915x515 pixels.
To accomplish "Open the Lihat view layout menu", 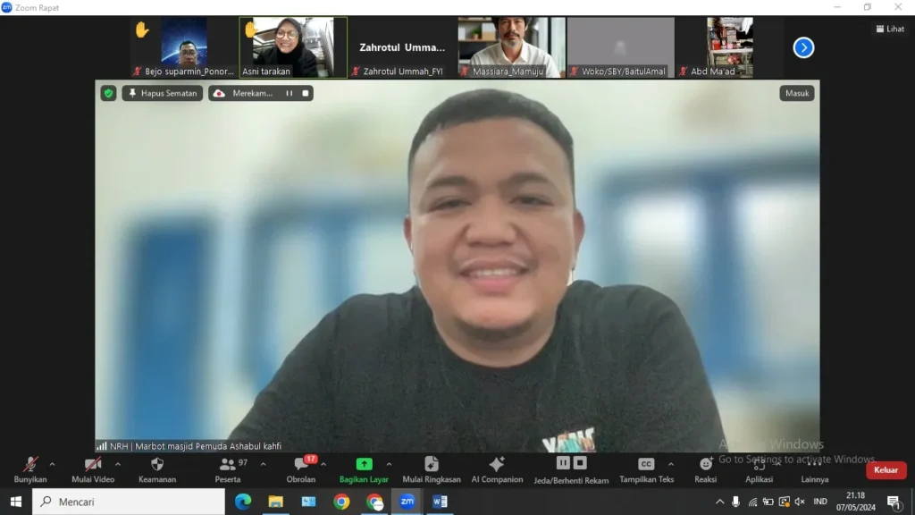I will click(x=890, y=29).
